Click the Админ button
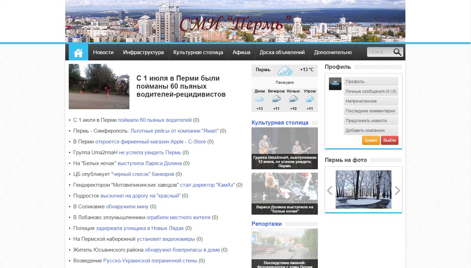The height and width of the screenshot is (268, 471). tap(371, 140)
